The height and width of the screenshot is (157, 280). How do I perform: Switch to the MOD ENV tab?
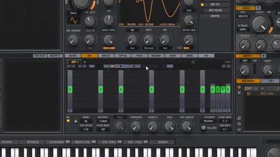(156, 56)
